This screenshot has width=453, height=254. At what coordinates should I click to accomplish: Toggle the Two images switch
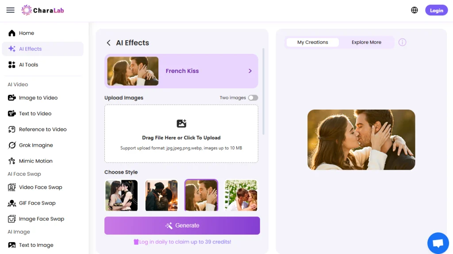tap(253, 98)
